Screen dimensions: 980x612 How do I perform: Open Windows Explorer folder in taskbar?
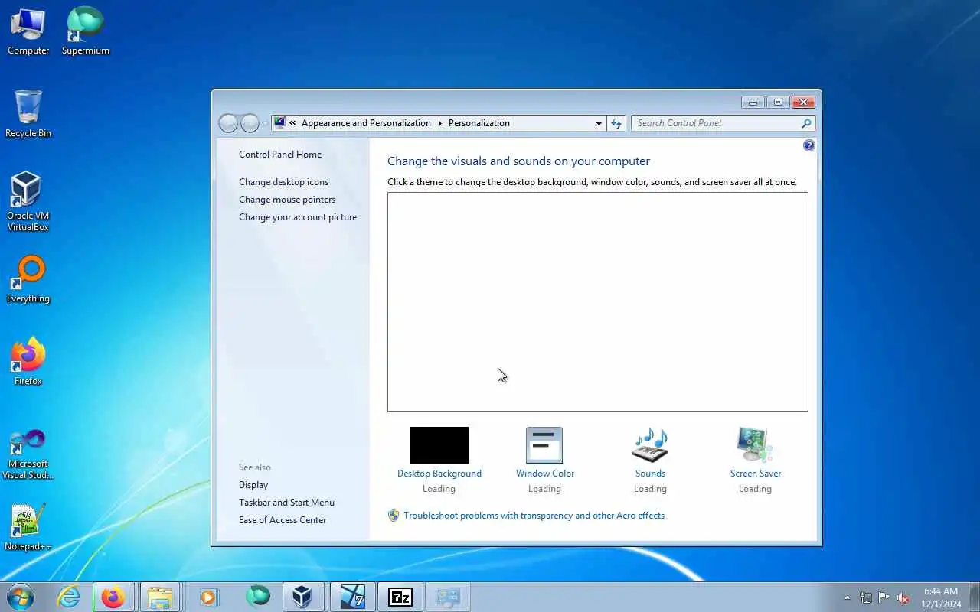[x=160, y=597]
